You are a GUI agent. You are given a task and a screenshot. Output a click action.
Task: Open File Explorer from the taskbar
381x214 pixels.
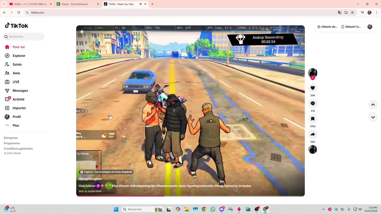coord(187,209)
